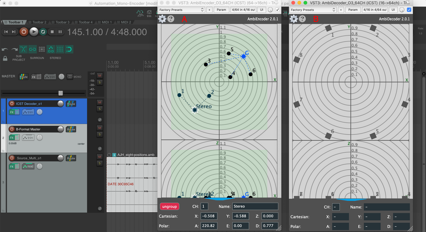Uncheck AmbiDecoder plugin bypass checkbox
Image resolution: width=426 pixels, height=232 pixels.
(409, 10)
